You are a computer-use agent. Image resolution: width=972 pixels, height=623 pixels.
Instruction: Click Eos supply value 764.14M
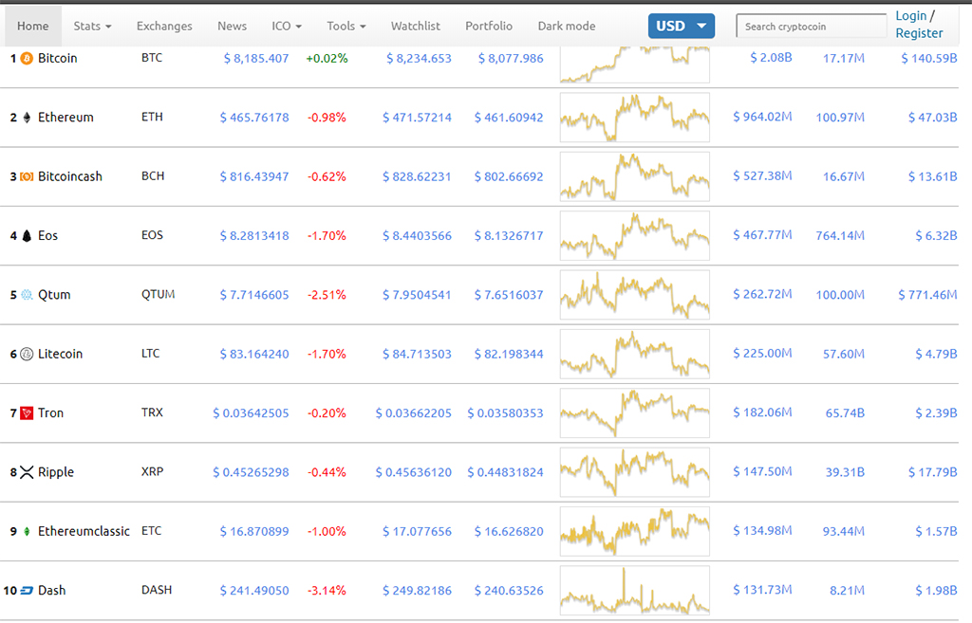840,235
